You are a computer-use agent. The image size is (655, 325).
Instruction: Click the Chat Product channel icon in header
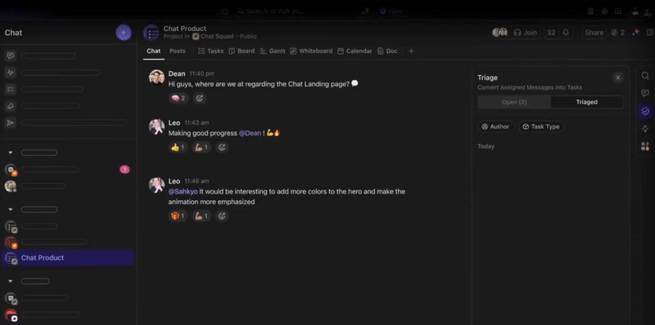point(151,33)
